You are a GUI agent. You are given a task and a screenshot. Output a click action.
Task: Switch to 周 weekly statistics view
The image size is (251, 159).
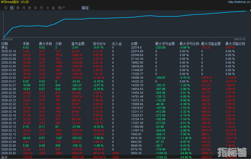coord(17,8)
